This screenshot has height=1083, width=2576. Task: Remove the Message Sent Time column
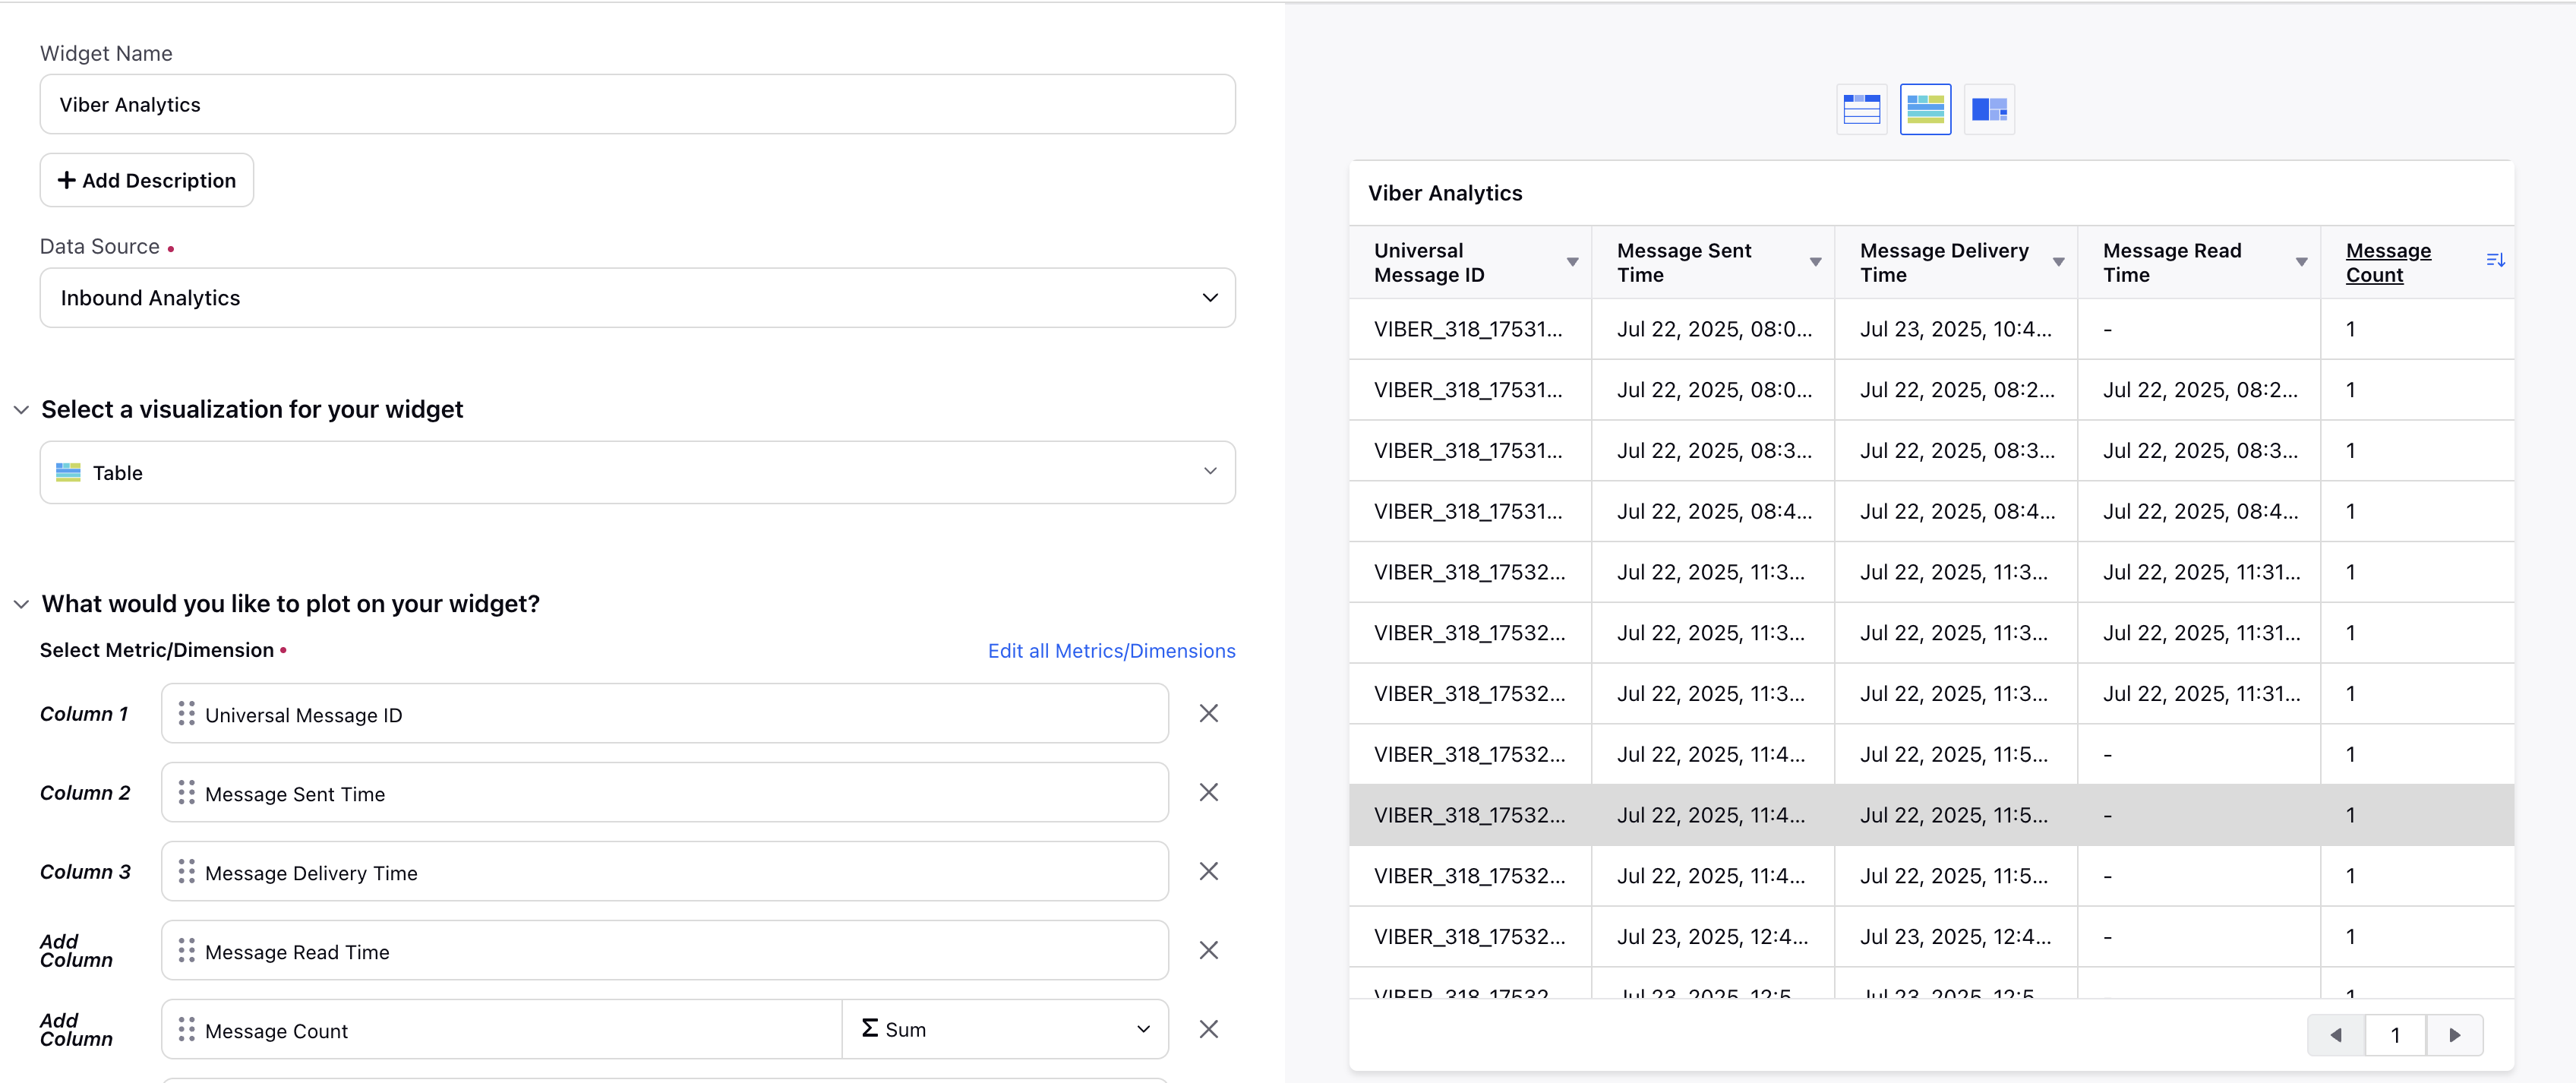1208,792
